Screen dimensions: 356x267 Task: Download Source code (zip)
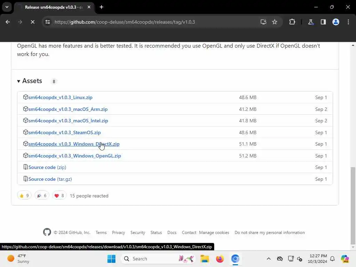[47, 167]
